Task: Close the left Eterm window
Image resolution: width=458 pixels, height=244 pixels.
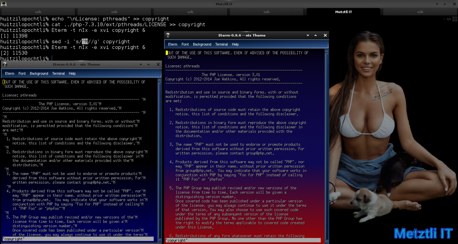Action: click(x=158, y=65)
